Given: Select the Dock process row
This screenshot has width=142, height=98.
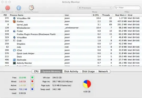Looking at the screenshot, I should click(71, 56).
